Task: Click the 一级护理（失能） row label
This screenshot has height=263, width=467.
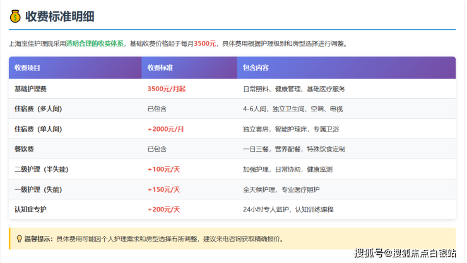Action: [41, 189]
